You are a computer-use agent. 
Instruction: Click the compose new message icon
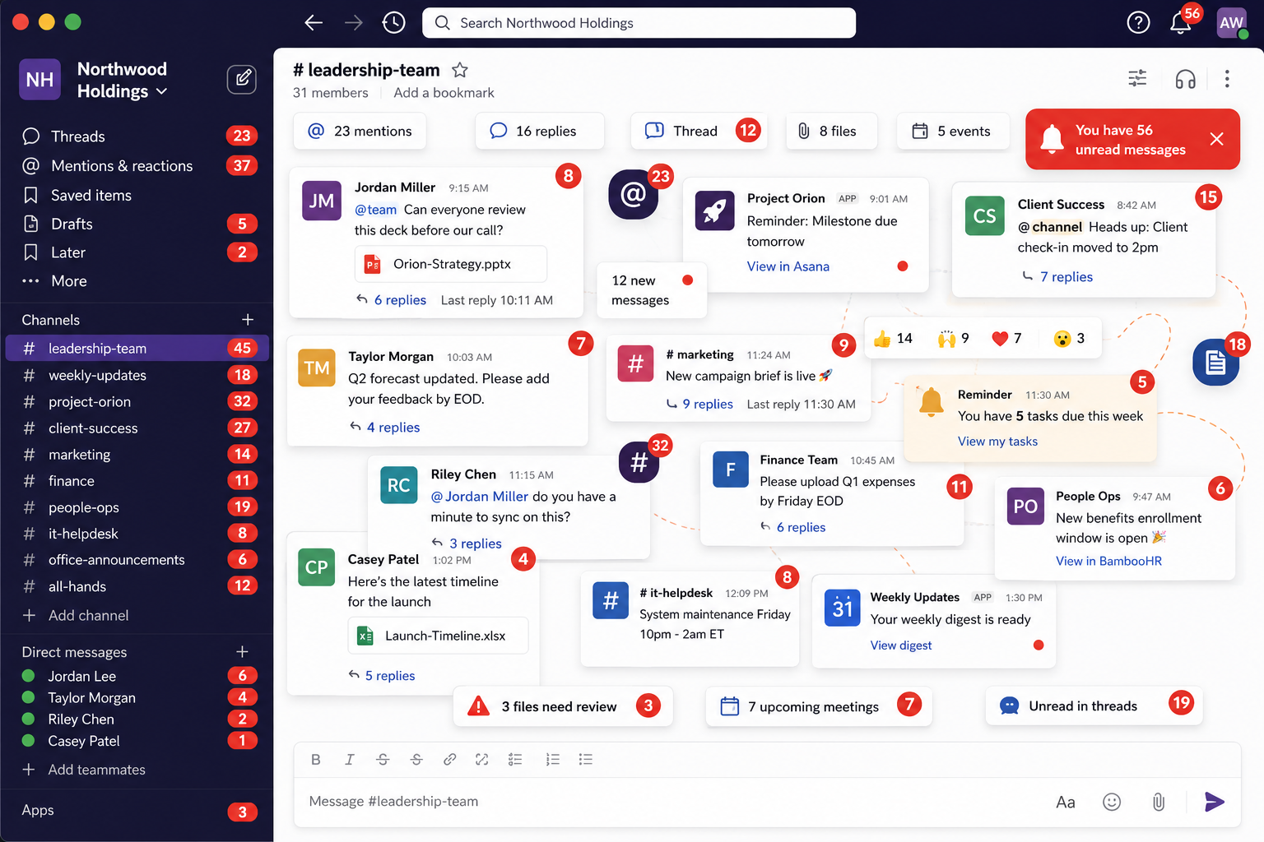point(242,79)
